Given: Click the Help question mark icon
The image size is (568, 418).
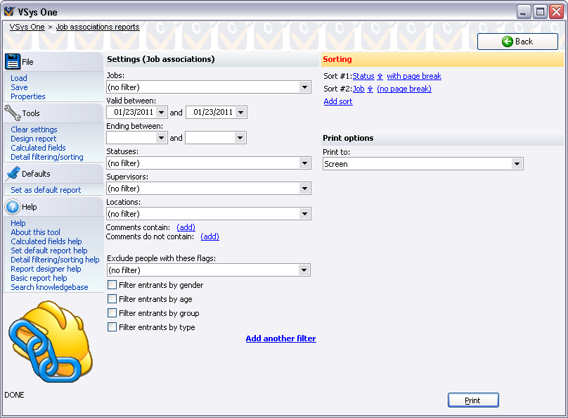Looking at the screenshot, I should pos(13,207).
